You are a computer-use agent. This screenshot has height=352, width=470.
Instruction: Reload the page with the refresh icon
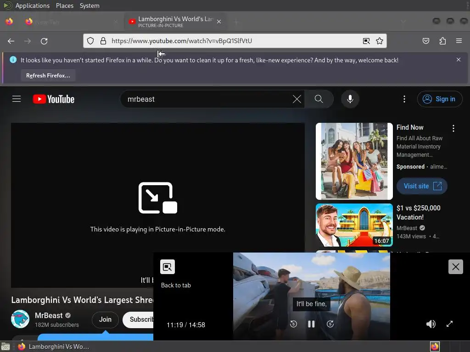[44, 41]
